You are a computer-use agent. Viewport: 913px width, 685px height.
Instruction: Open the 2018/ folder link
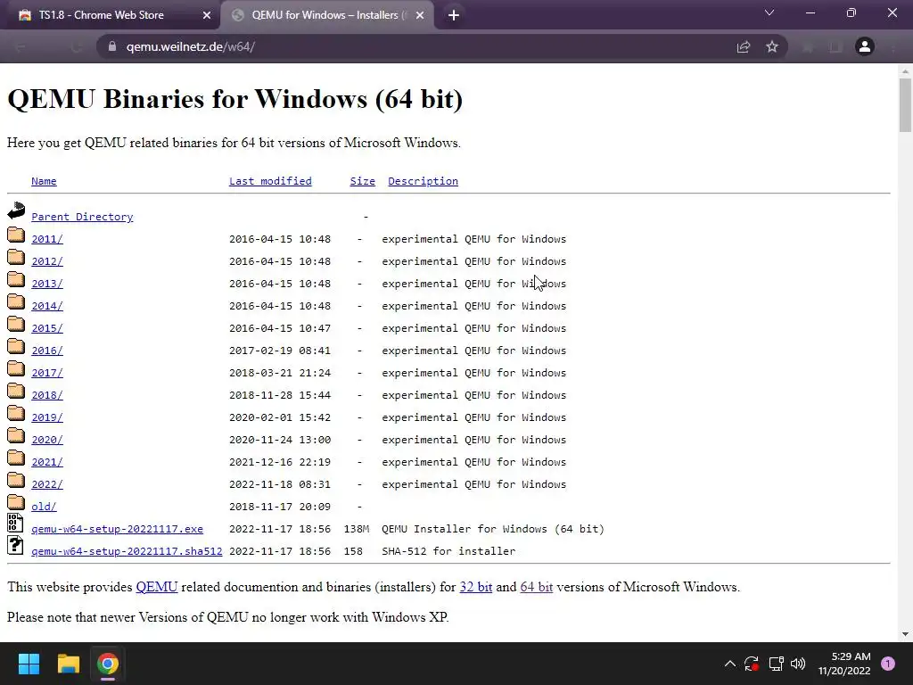pos(47,395)
